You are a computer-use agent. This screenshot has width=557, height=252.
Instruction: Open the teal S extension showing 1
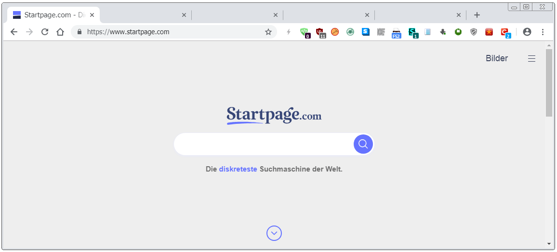(412, 32)
